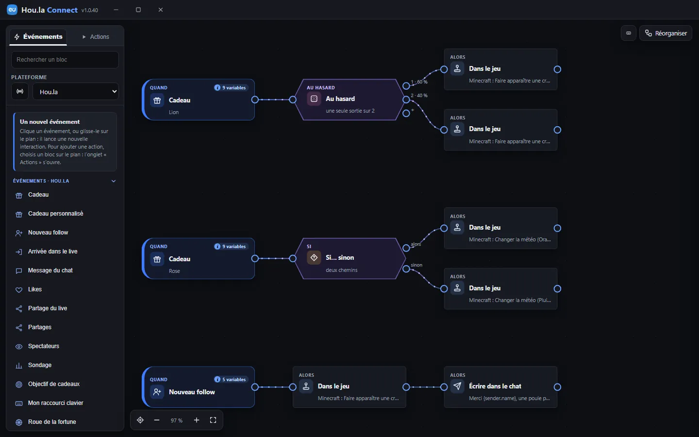699x437 pixels.
Task: Click the small keyboard-like button left of Réorganiser
Action: pos(629,33)
